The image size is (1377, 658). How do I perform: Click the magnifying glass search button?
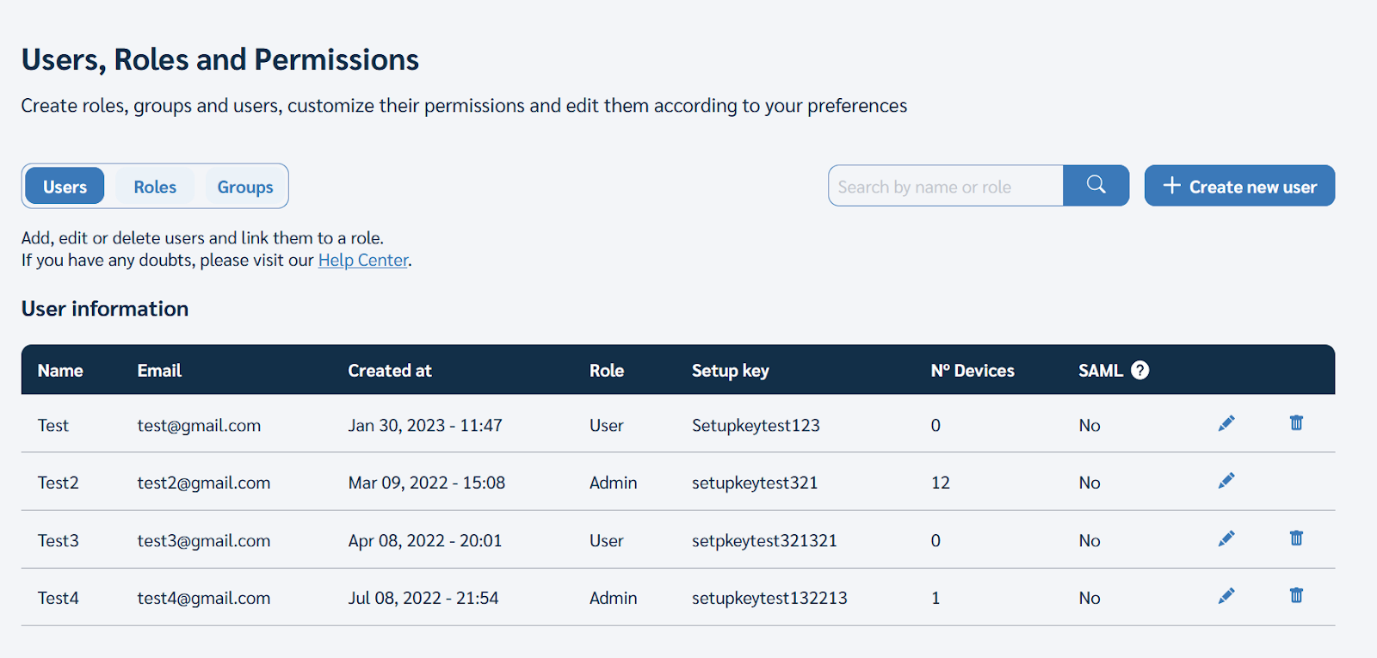(x=1096, y=186)
